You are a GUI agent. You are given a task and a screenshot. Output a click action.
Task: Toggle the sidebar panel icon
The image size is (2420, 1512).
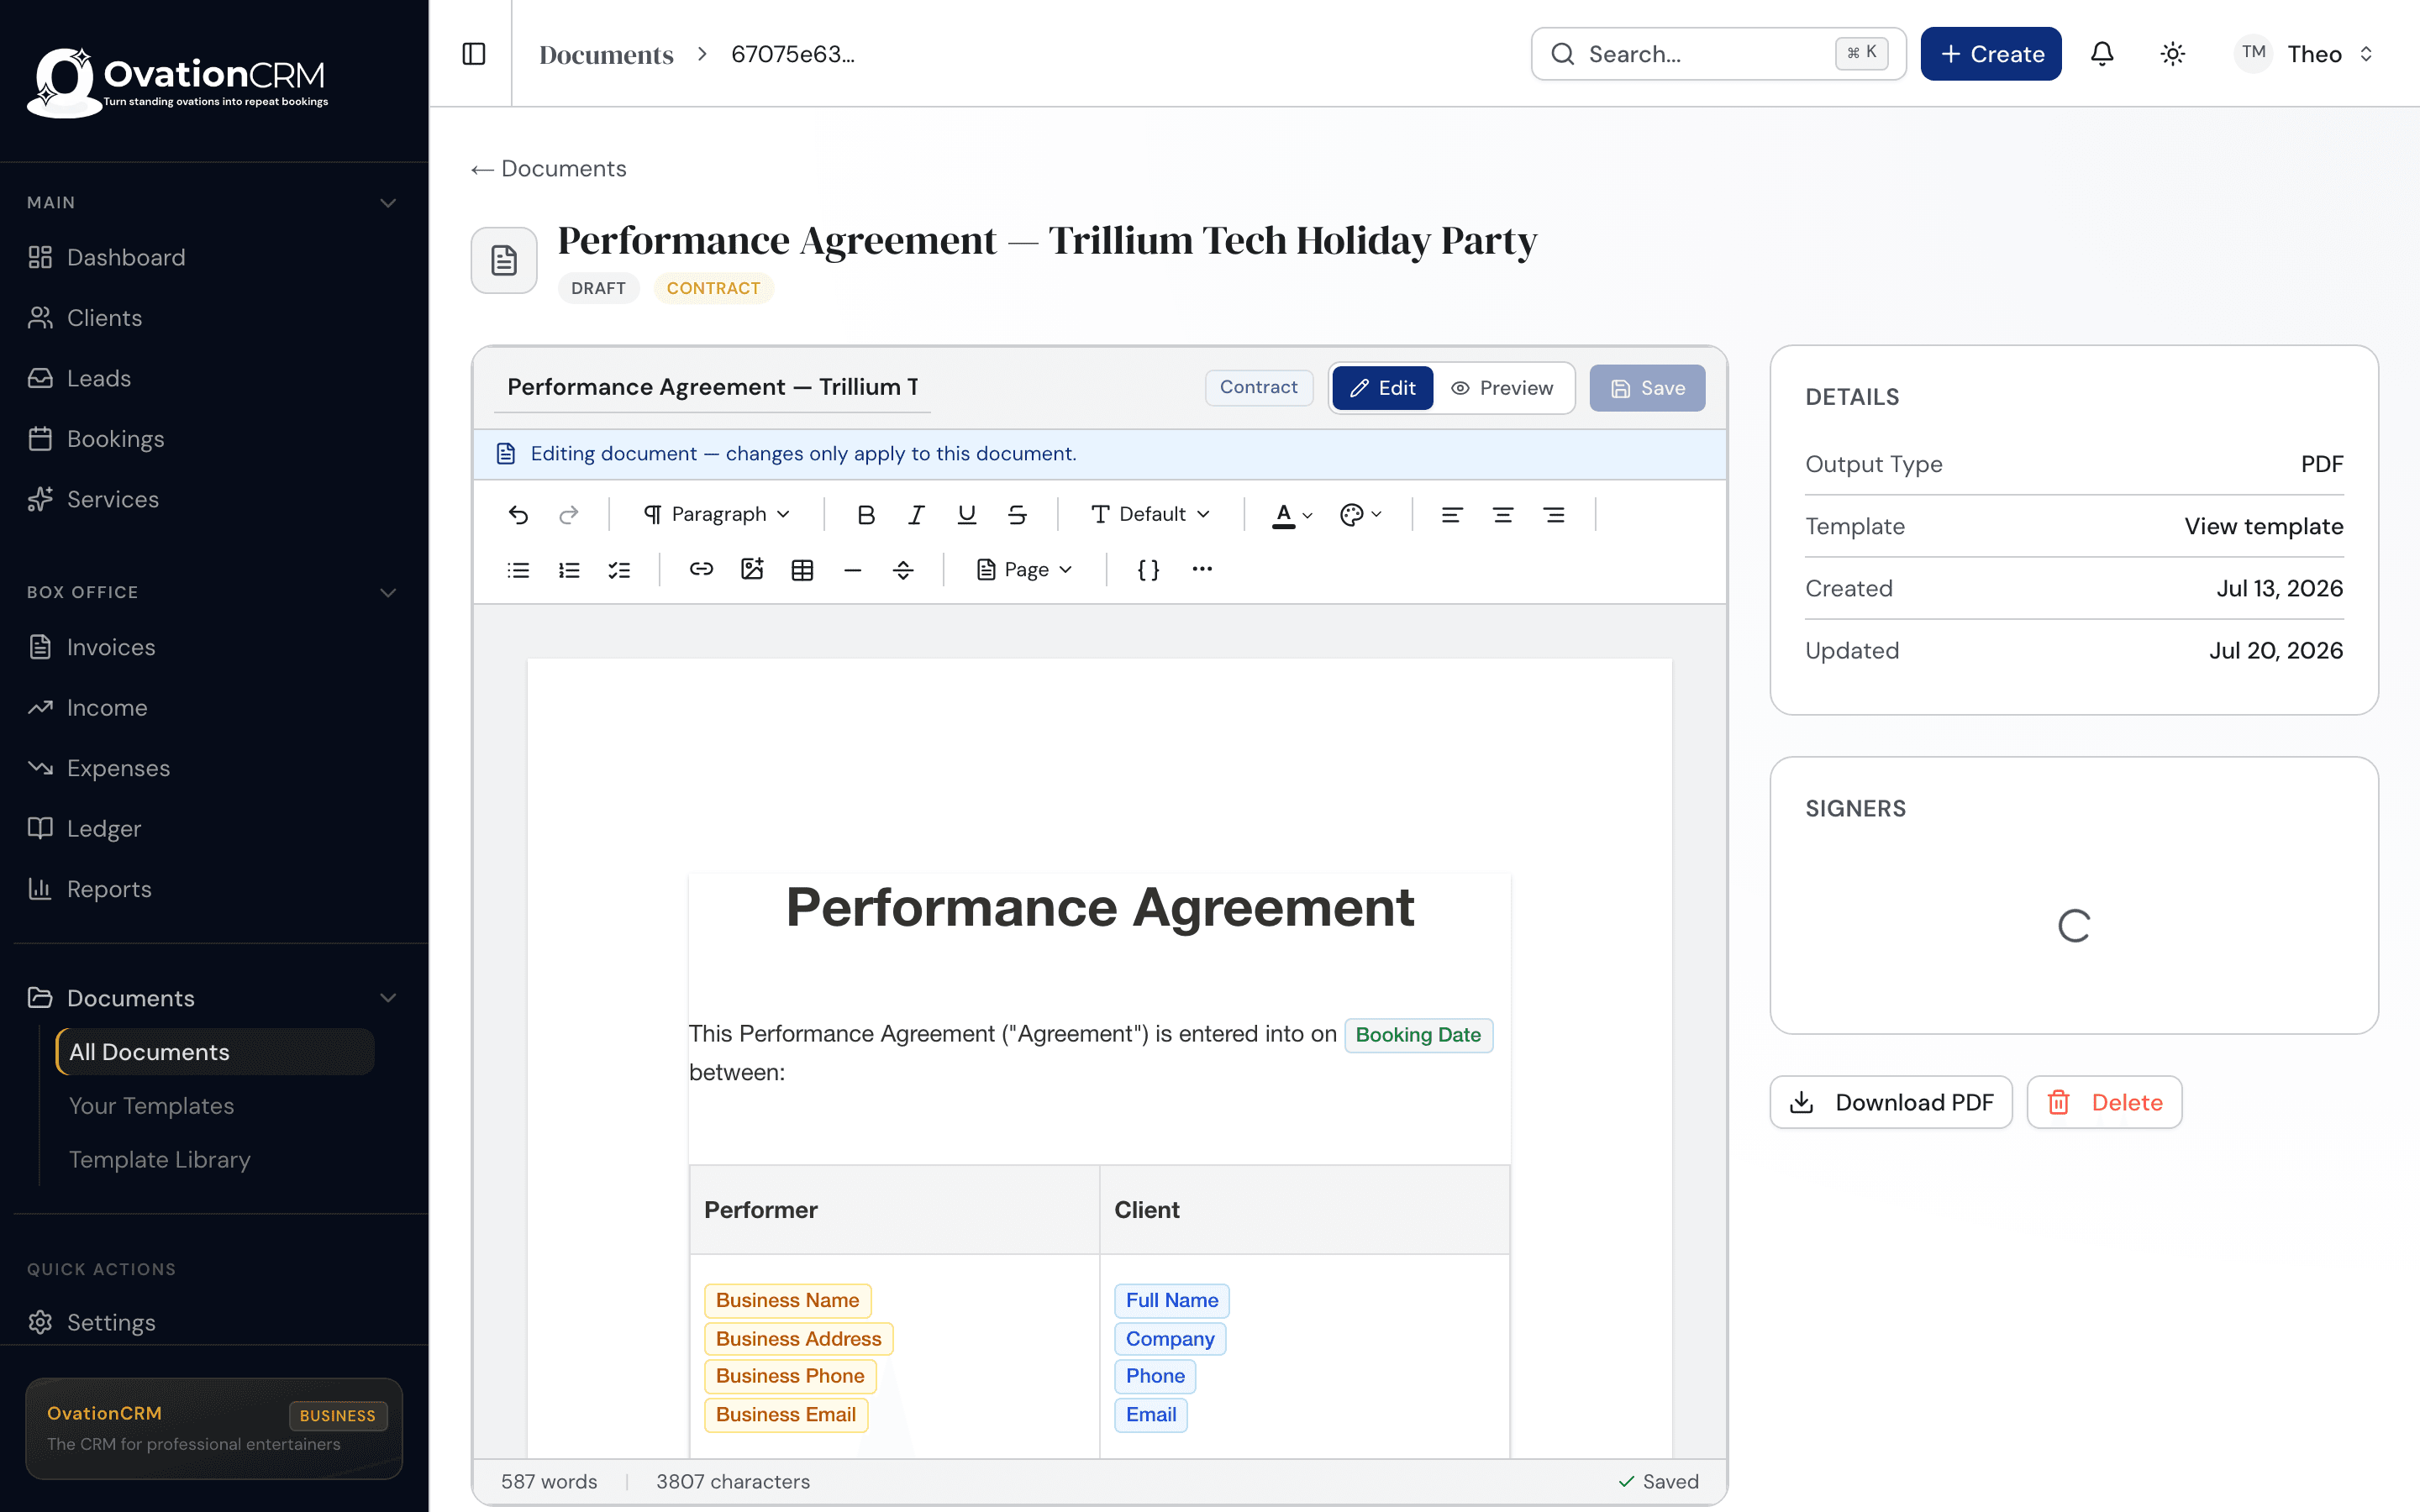[474, 54]
